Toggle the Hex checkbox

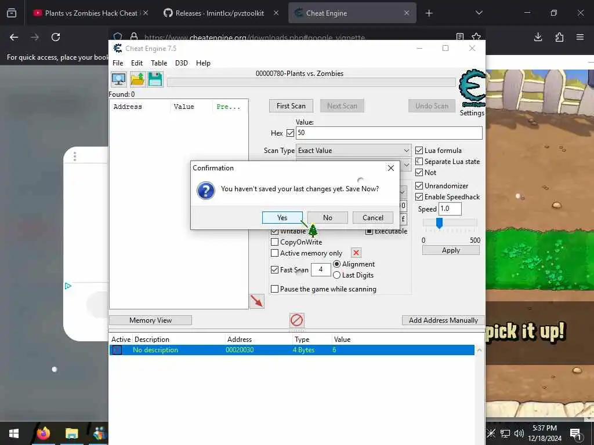[x=290, y=133]
